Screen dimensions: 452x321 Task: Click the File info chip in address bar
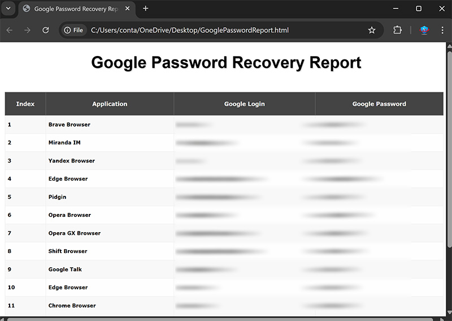click(x=73, y=30)
